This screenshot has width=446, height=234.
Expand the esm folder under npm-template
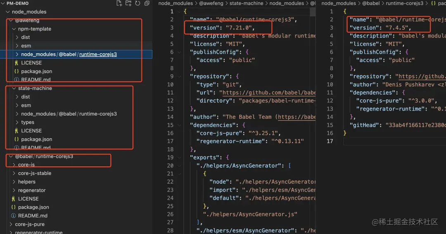[17, 46]
